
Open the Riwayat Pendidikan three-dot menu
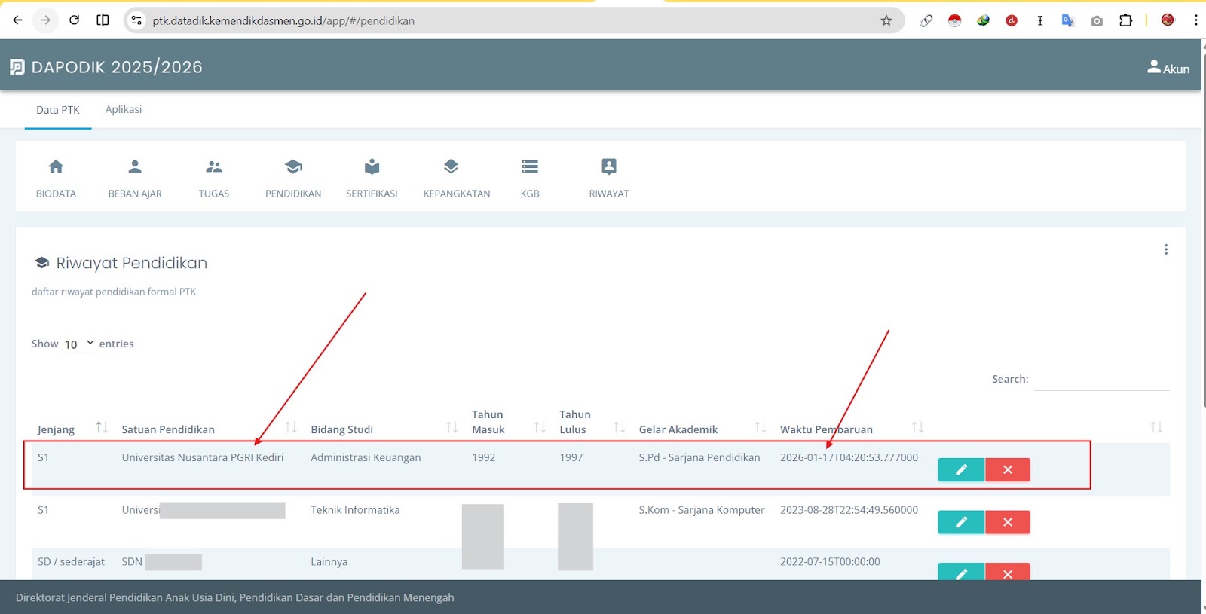point(1166,249)
